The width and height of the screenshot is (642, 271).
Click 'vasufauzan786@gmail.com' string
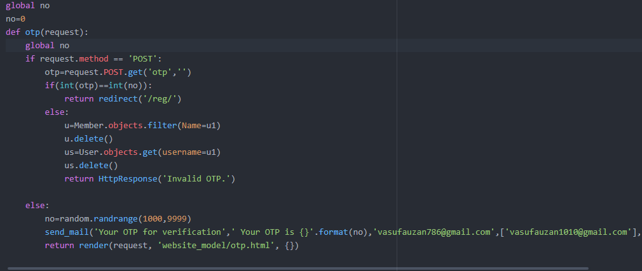[434, 232]
